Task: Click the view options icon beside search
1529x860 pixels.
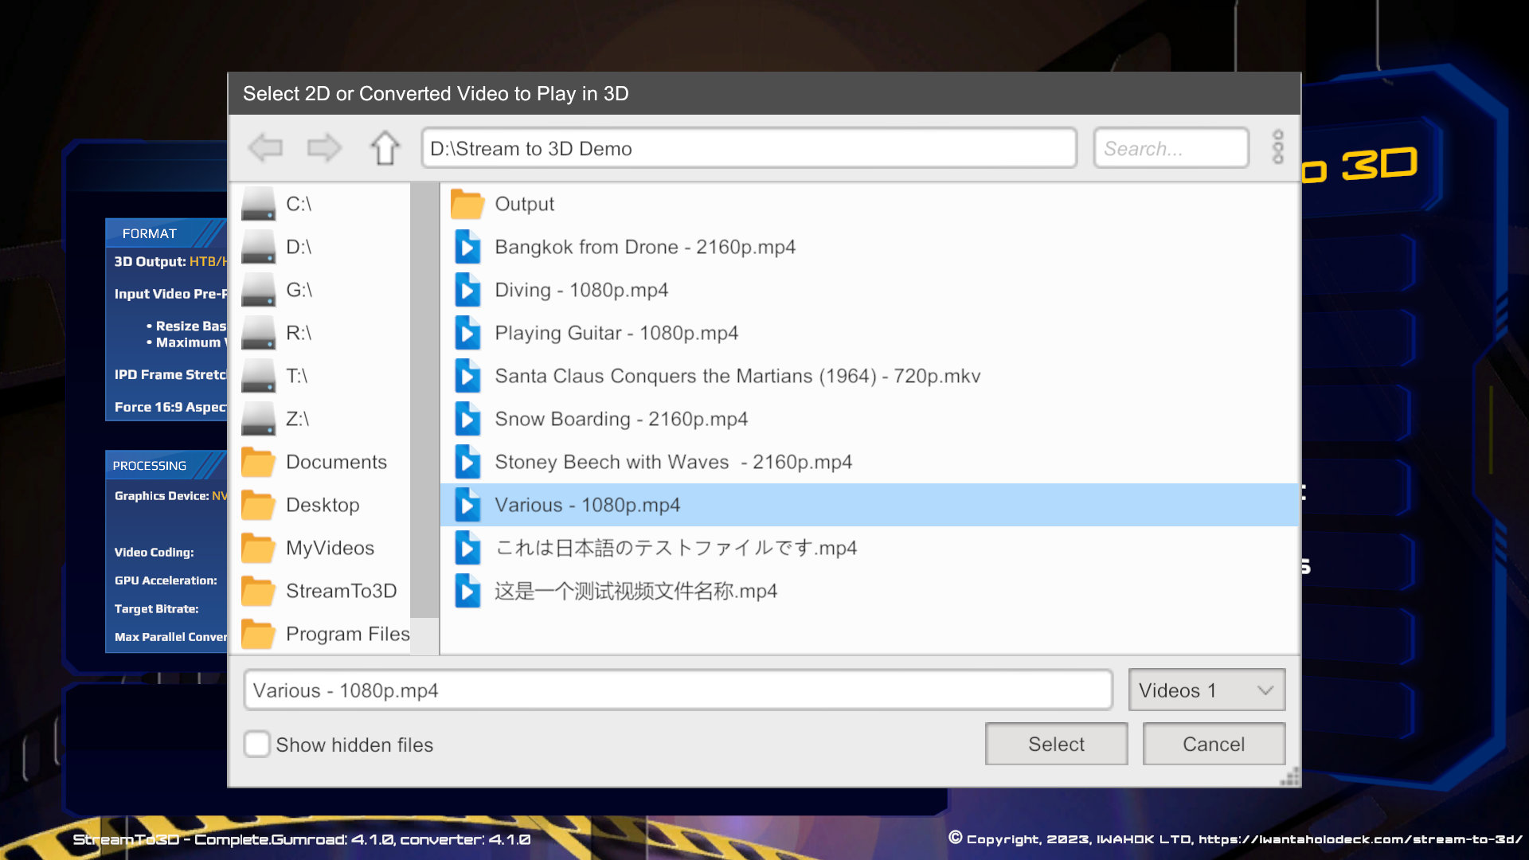Action: click(1277, 147)
